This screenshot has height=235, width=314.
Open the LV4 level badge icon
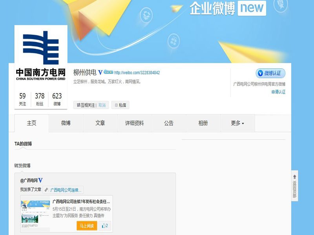pos(108,72)
